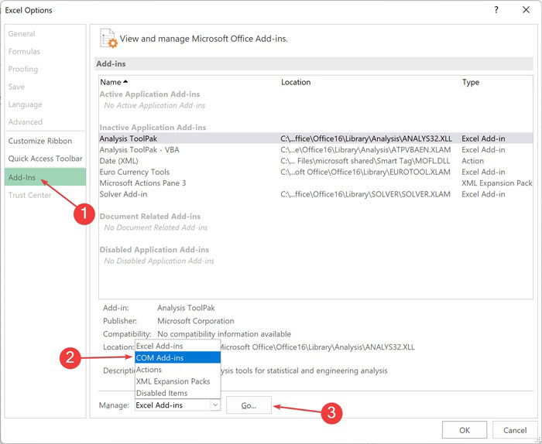The height and width of the screenshot is (444, 542).
Task: Click the Document Related Add-ins heading
Action: coord(150,216)
